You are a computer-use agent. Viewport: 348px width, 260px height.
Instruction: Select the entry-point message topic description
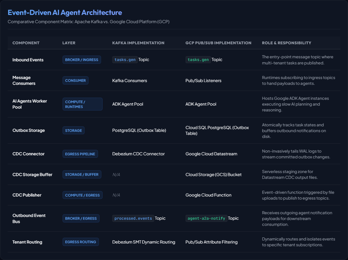[297, 60]
